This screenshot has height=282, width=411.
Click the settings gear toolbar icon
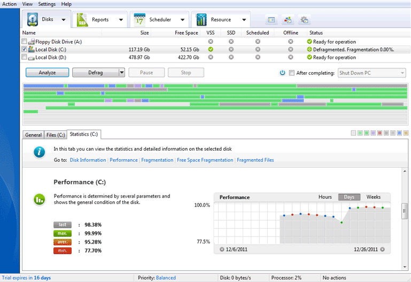pos(304,20)
